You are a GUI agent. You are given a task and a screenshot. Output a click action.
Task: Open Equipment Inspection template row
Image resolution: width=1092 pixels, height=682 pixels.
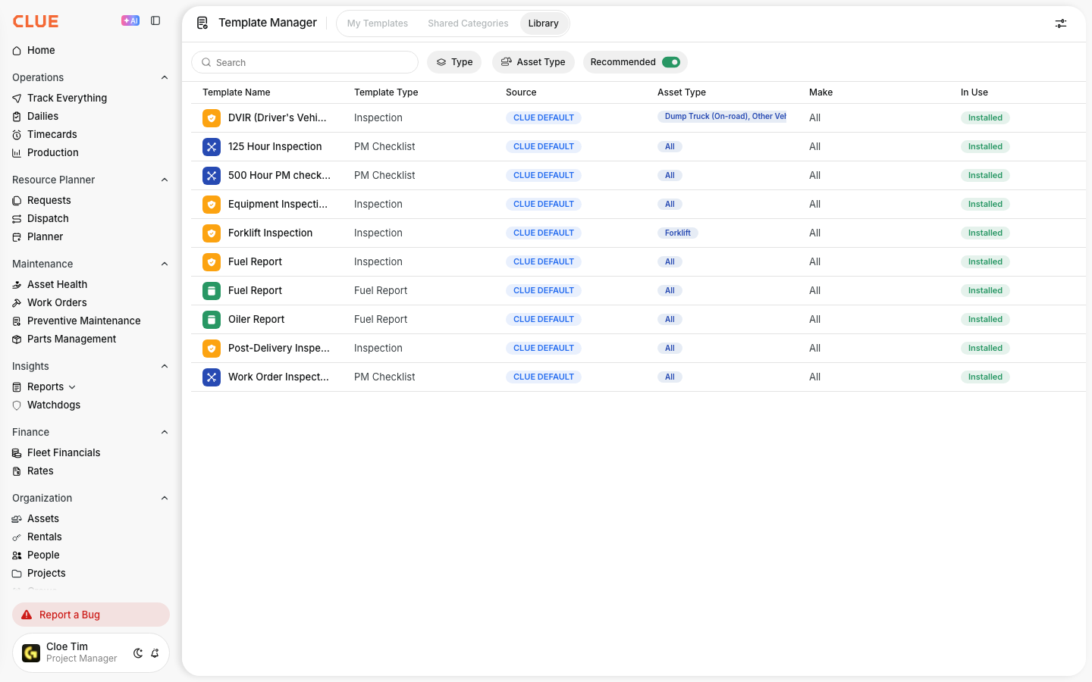pyautogui.click(x=639, y=205)
